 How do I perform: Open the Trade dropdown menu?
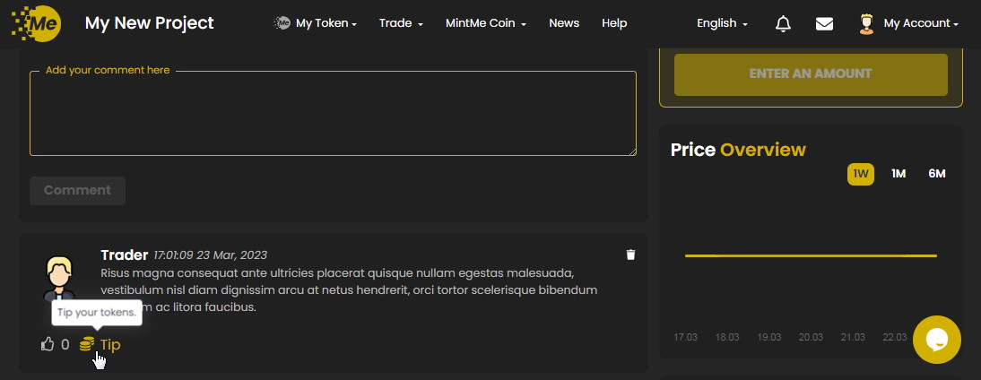click(x=401, y=23)
